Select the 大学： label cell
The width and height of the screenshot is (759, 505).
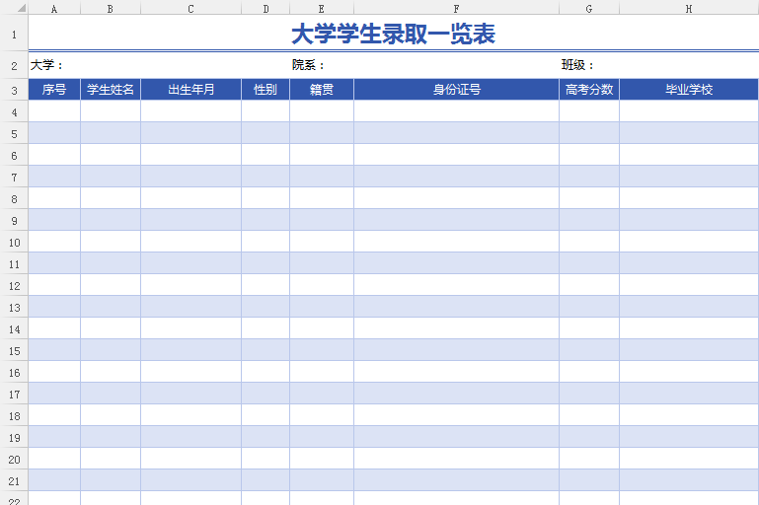tap(47, 65)
